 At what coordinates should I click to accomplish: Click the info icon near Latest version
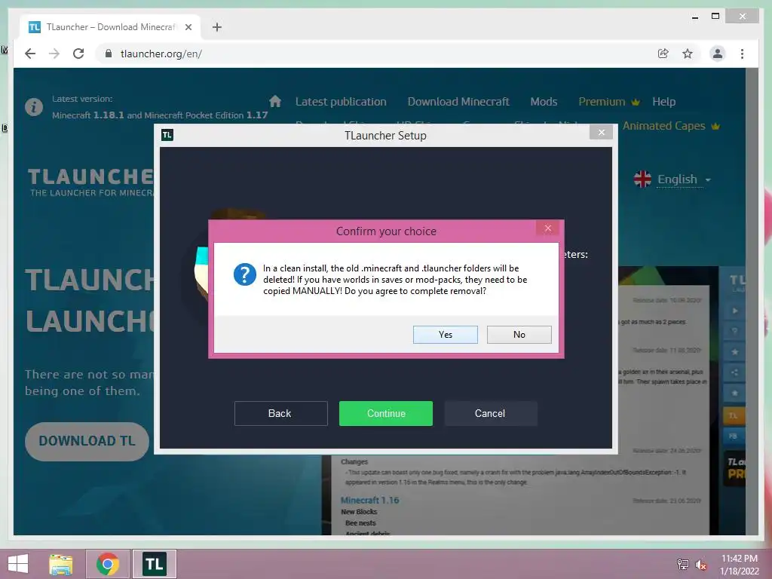tap(34, 107)
